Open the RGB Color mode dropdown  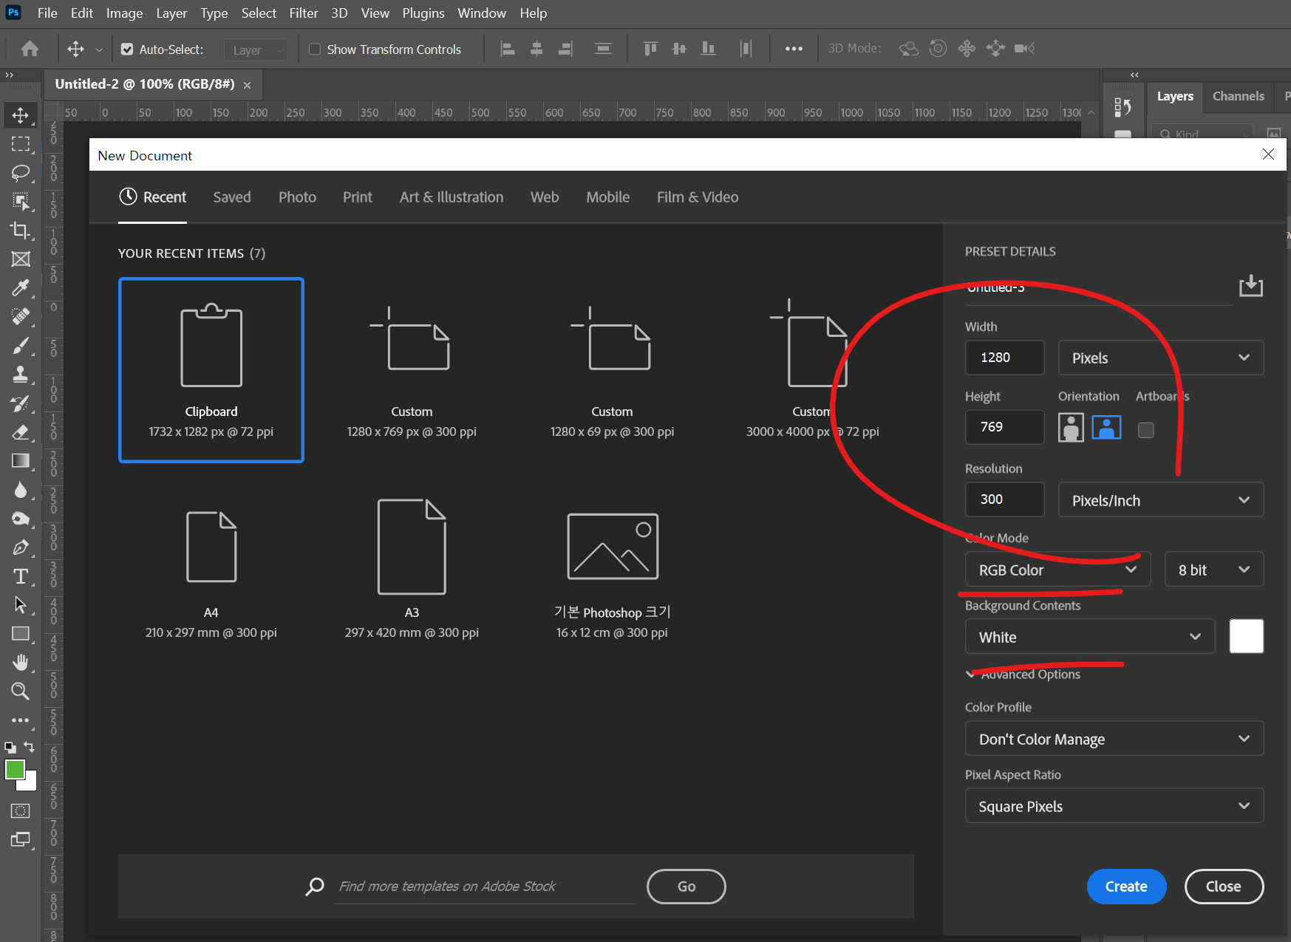pos(1057,570)
